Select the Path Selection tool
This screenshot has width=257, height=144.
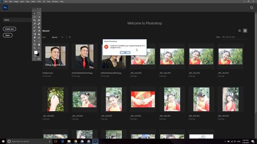(39, 41)
